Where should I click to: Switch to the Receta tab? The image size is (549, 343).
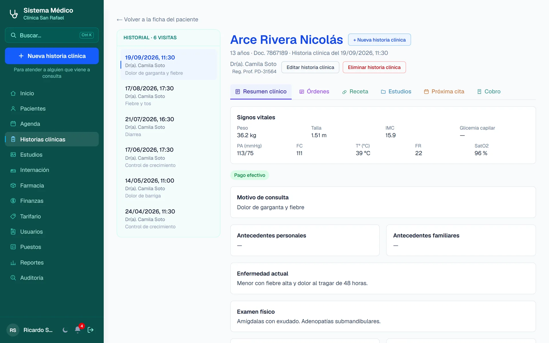[355, 91]
